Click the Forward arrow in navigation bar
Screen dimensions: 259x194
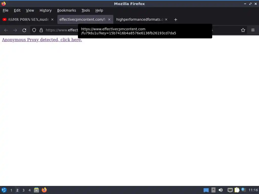(15, 30)
